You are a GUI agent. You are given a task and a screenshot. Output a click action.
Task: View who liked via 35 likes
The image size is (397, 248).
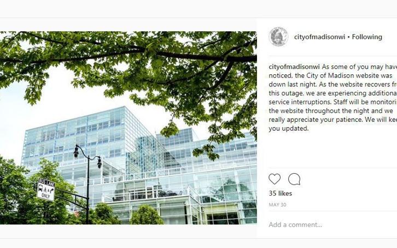[281, 193]
